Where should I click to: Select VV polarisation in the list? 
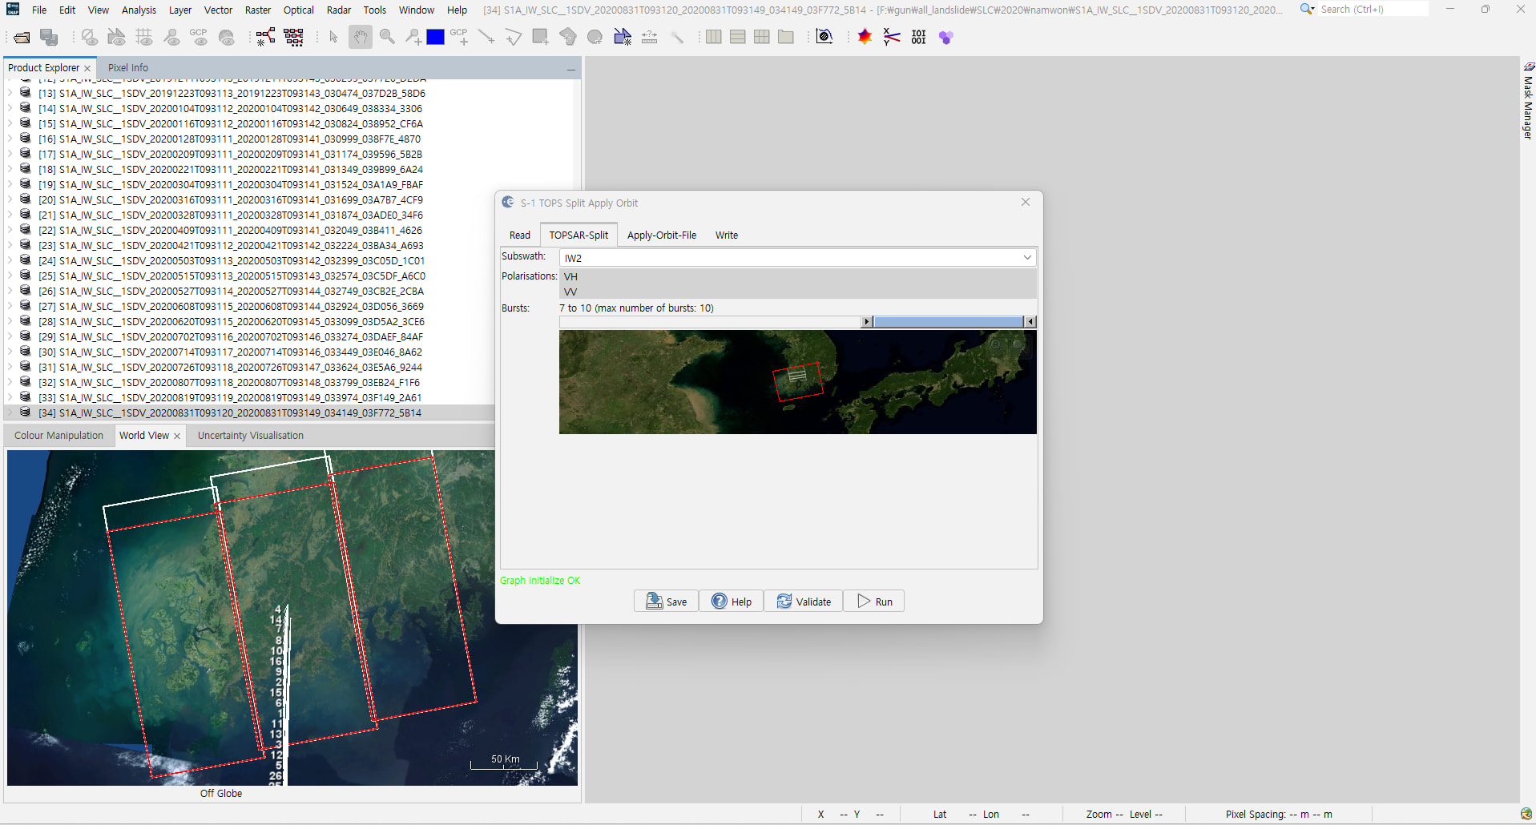(x=570, y=292)
